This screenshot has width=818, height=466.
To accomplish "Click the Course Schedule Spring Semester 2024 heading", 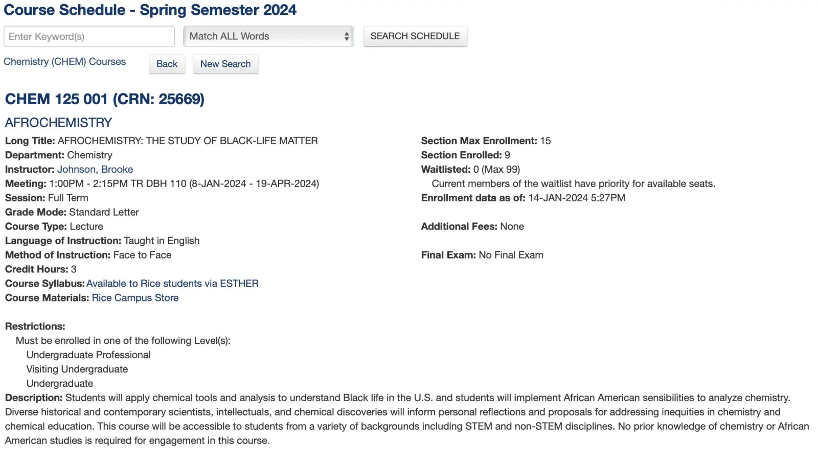I will [150, 10].
